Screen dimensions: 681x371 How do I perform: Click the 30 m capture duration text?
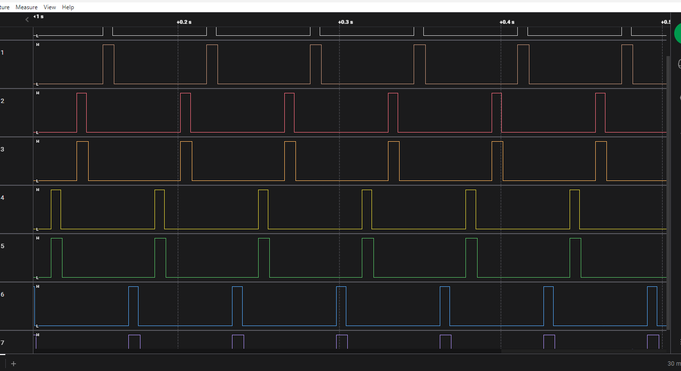point(674,364)
